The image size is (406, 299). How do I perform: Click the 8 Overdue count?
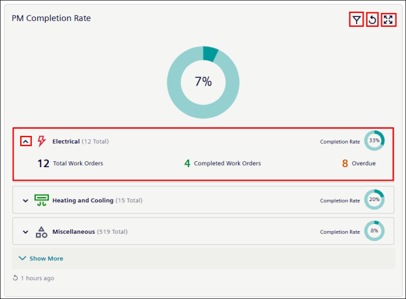click(x=358, y=163)
